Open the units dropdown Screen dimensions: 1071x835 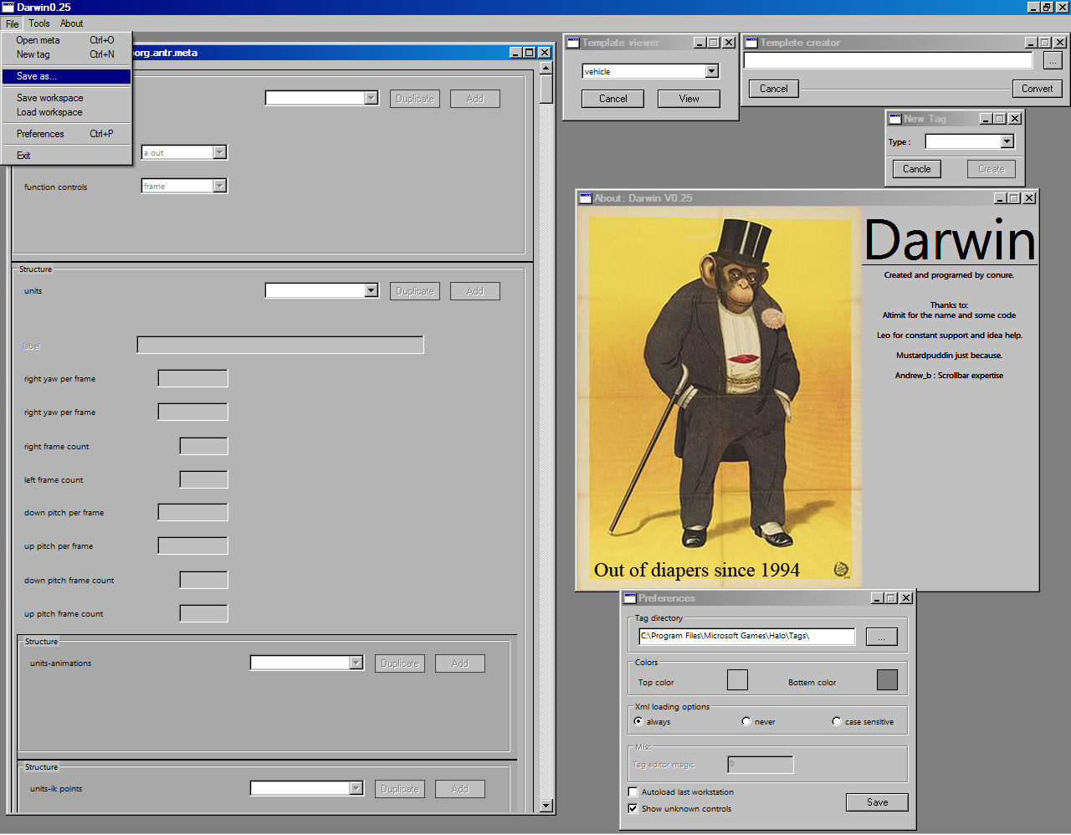372,291
